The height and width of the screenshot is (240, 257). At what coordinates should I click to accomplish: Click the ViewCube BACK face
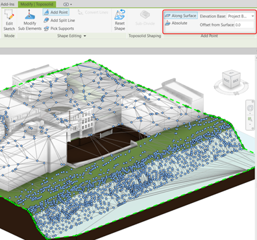click(236, 81)
